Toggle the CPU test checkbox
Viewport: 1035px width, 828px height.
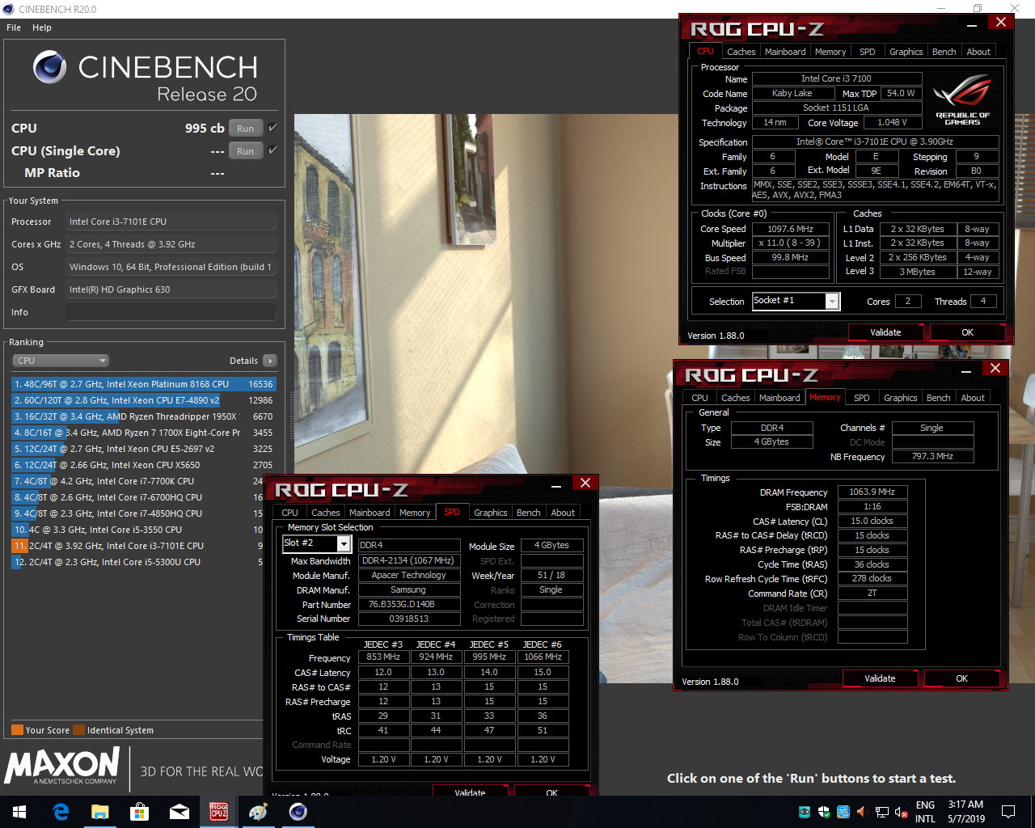(272, 128)
